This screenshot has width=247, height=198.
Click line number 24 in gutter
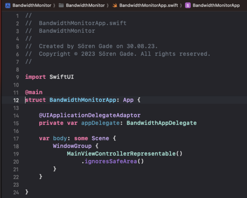click(16, 192)
